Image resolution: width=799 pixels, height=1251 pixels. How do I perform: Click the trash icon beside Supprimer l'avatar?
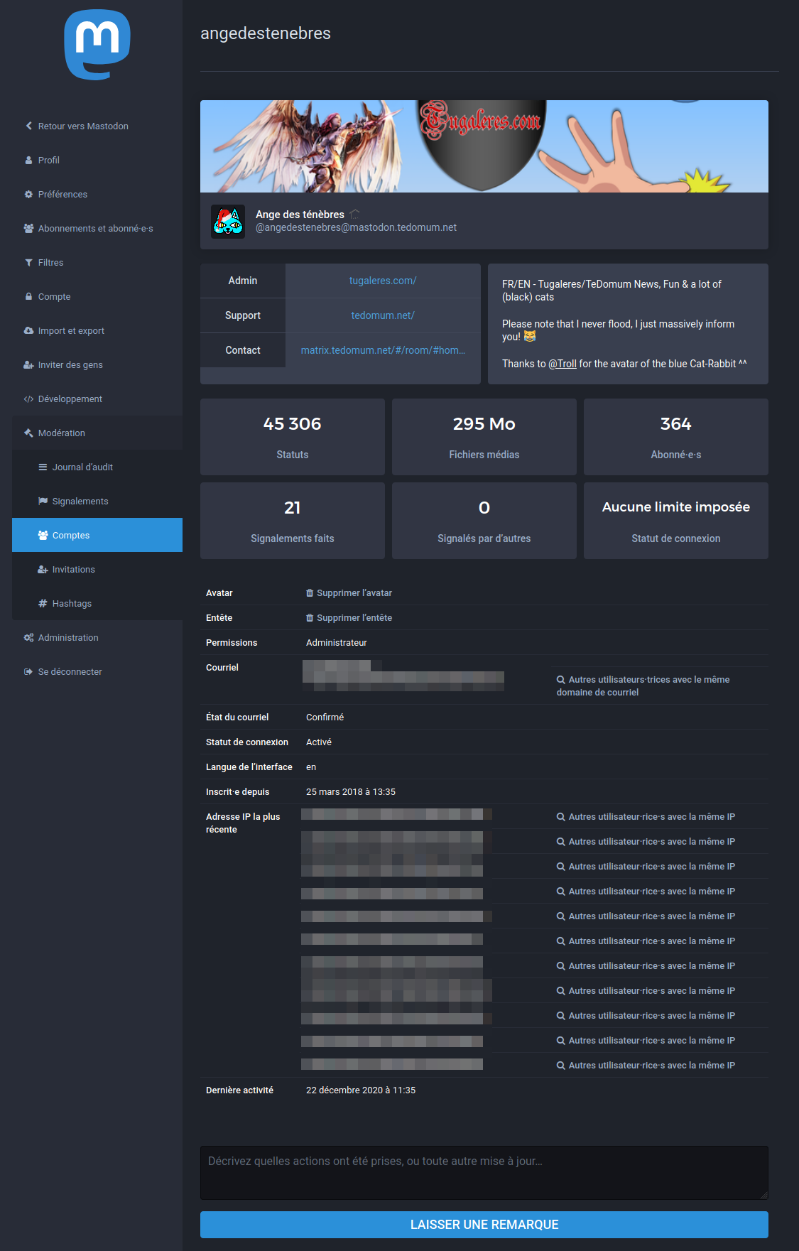click(310, 593)
